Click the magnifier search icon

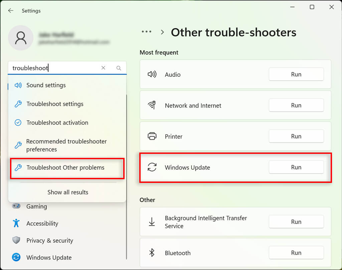(x=119, y=68)
